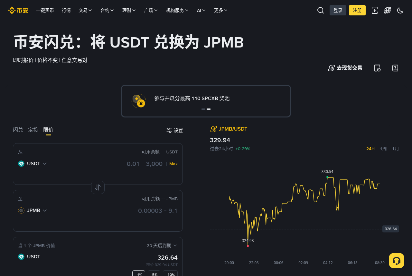
Task: Expand the 更多 menu
Action: pos(221,10)
